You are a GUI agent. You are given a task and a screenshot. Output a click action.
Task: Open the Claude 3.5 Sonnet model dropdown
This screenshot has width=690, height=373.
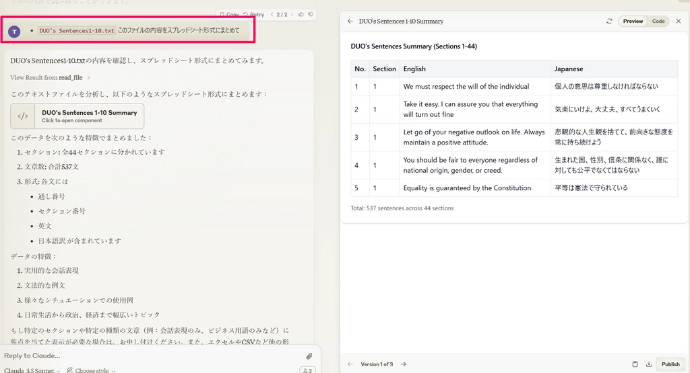(32, 370)
